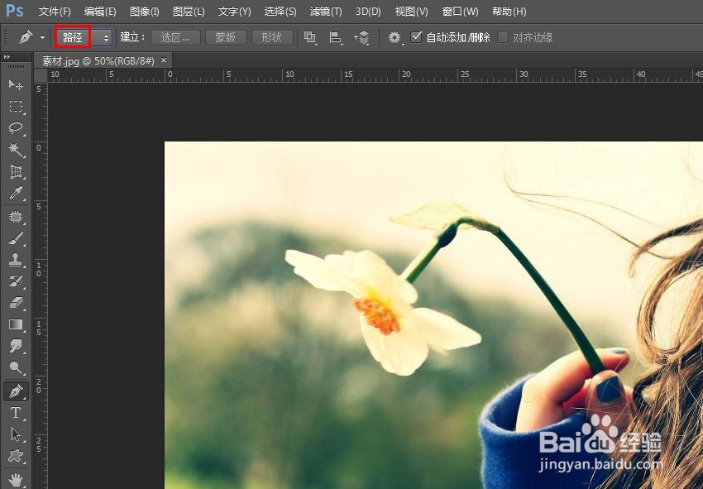Screen dimensions: 703x489
Task: Open the 视图(V) menu
Action: [x=411, y=12]
